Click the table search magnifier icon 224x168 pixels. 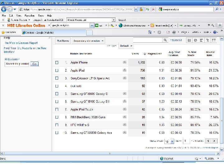165,40
